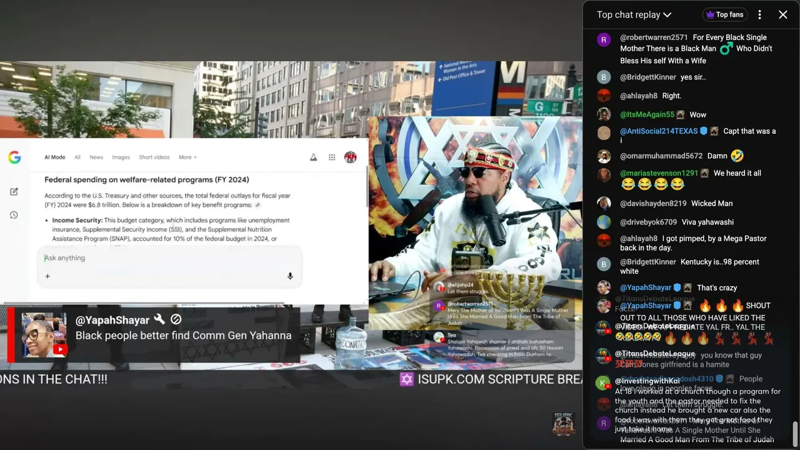
Task: Click robertwarren2571's purple R avatar
Action: (x=604, y=40)
